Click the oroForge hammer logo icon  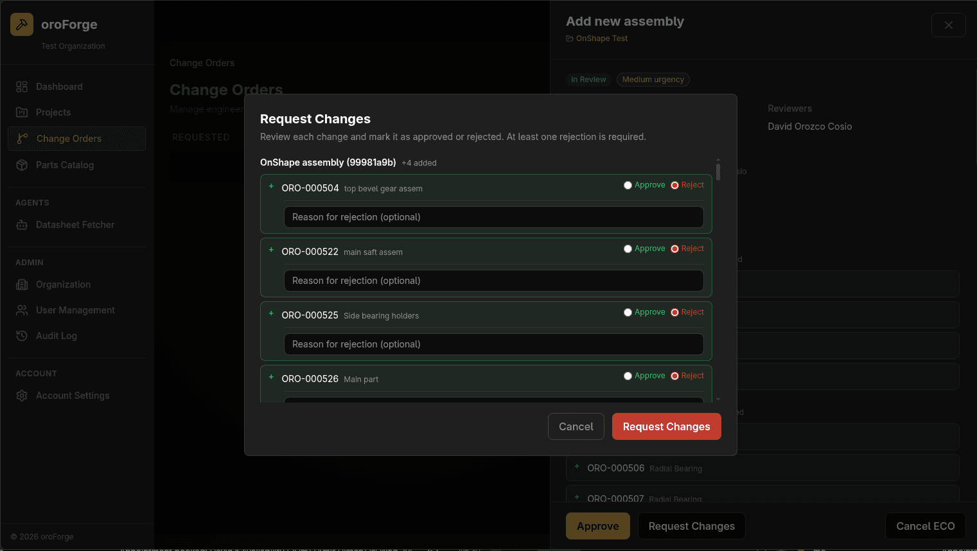22,24
